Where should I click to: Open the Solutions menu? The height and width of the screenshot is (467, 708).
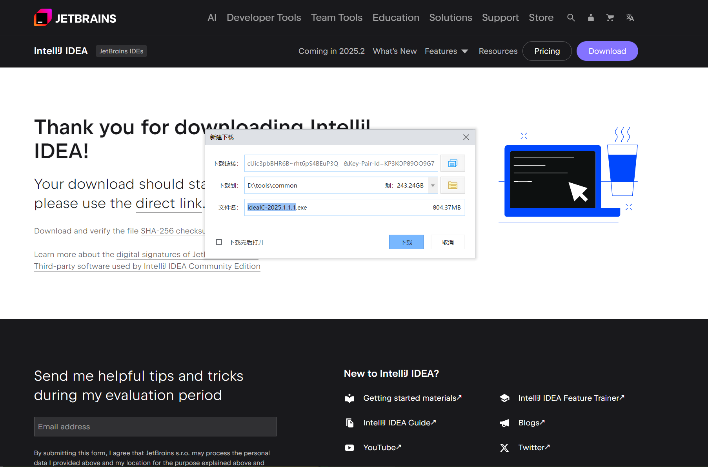click(451, 18)
